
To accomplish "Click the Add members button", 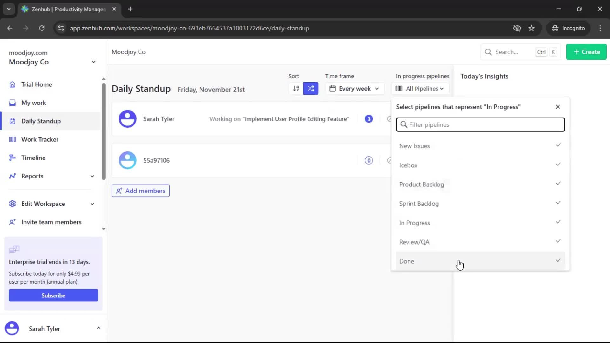I will pos(140,191).
